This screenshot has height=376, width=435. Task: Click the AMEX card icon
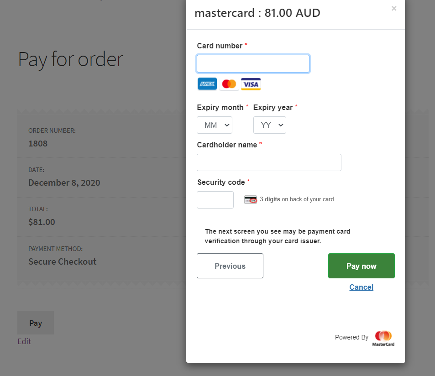[x=207, y=84]
